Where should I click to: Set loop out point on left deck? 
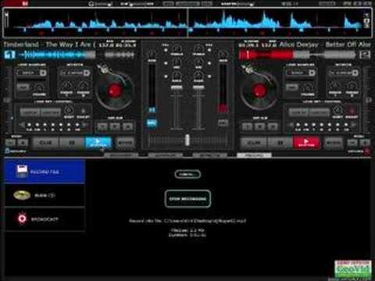51,112
